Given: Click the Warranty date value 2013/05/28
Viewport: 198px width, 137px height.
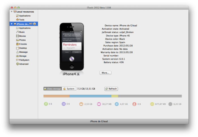Looking at the screenshot, I should [x=126, y=52].
